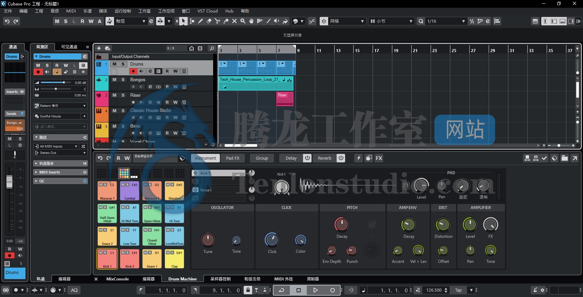Select the Draw pencil tool

click(x=201, y=21)
